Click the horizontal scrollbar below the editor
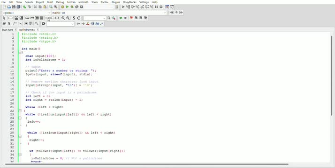The height and width of the screenshot is (168, 335). coord(146,164)
